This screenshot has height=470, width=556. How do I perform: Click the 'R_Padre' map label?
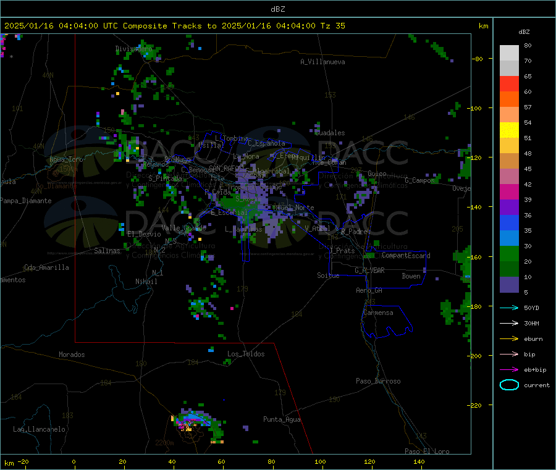[x=354, y=232]
